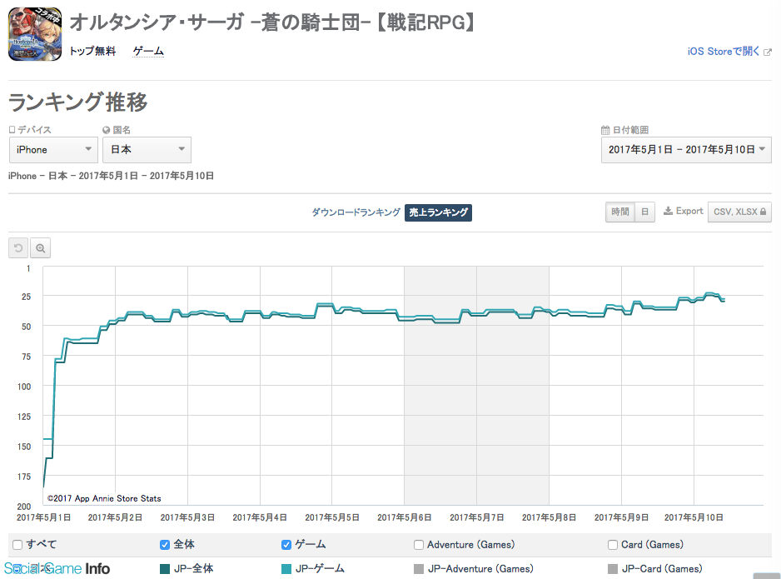Check the すべて checkbox

17,545
